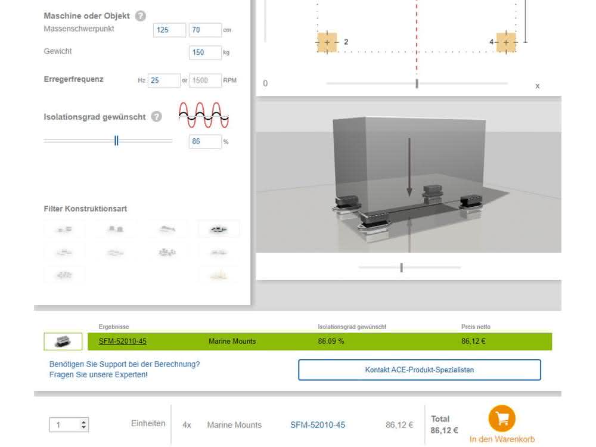The image size is (596, 447).
Task: Click Massenschwerpunkt field showing 70
Action: (205, 30)
